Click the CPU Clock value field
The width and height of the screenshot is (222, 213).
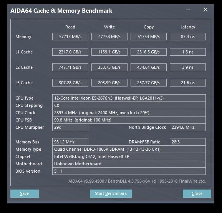point(129,113)
